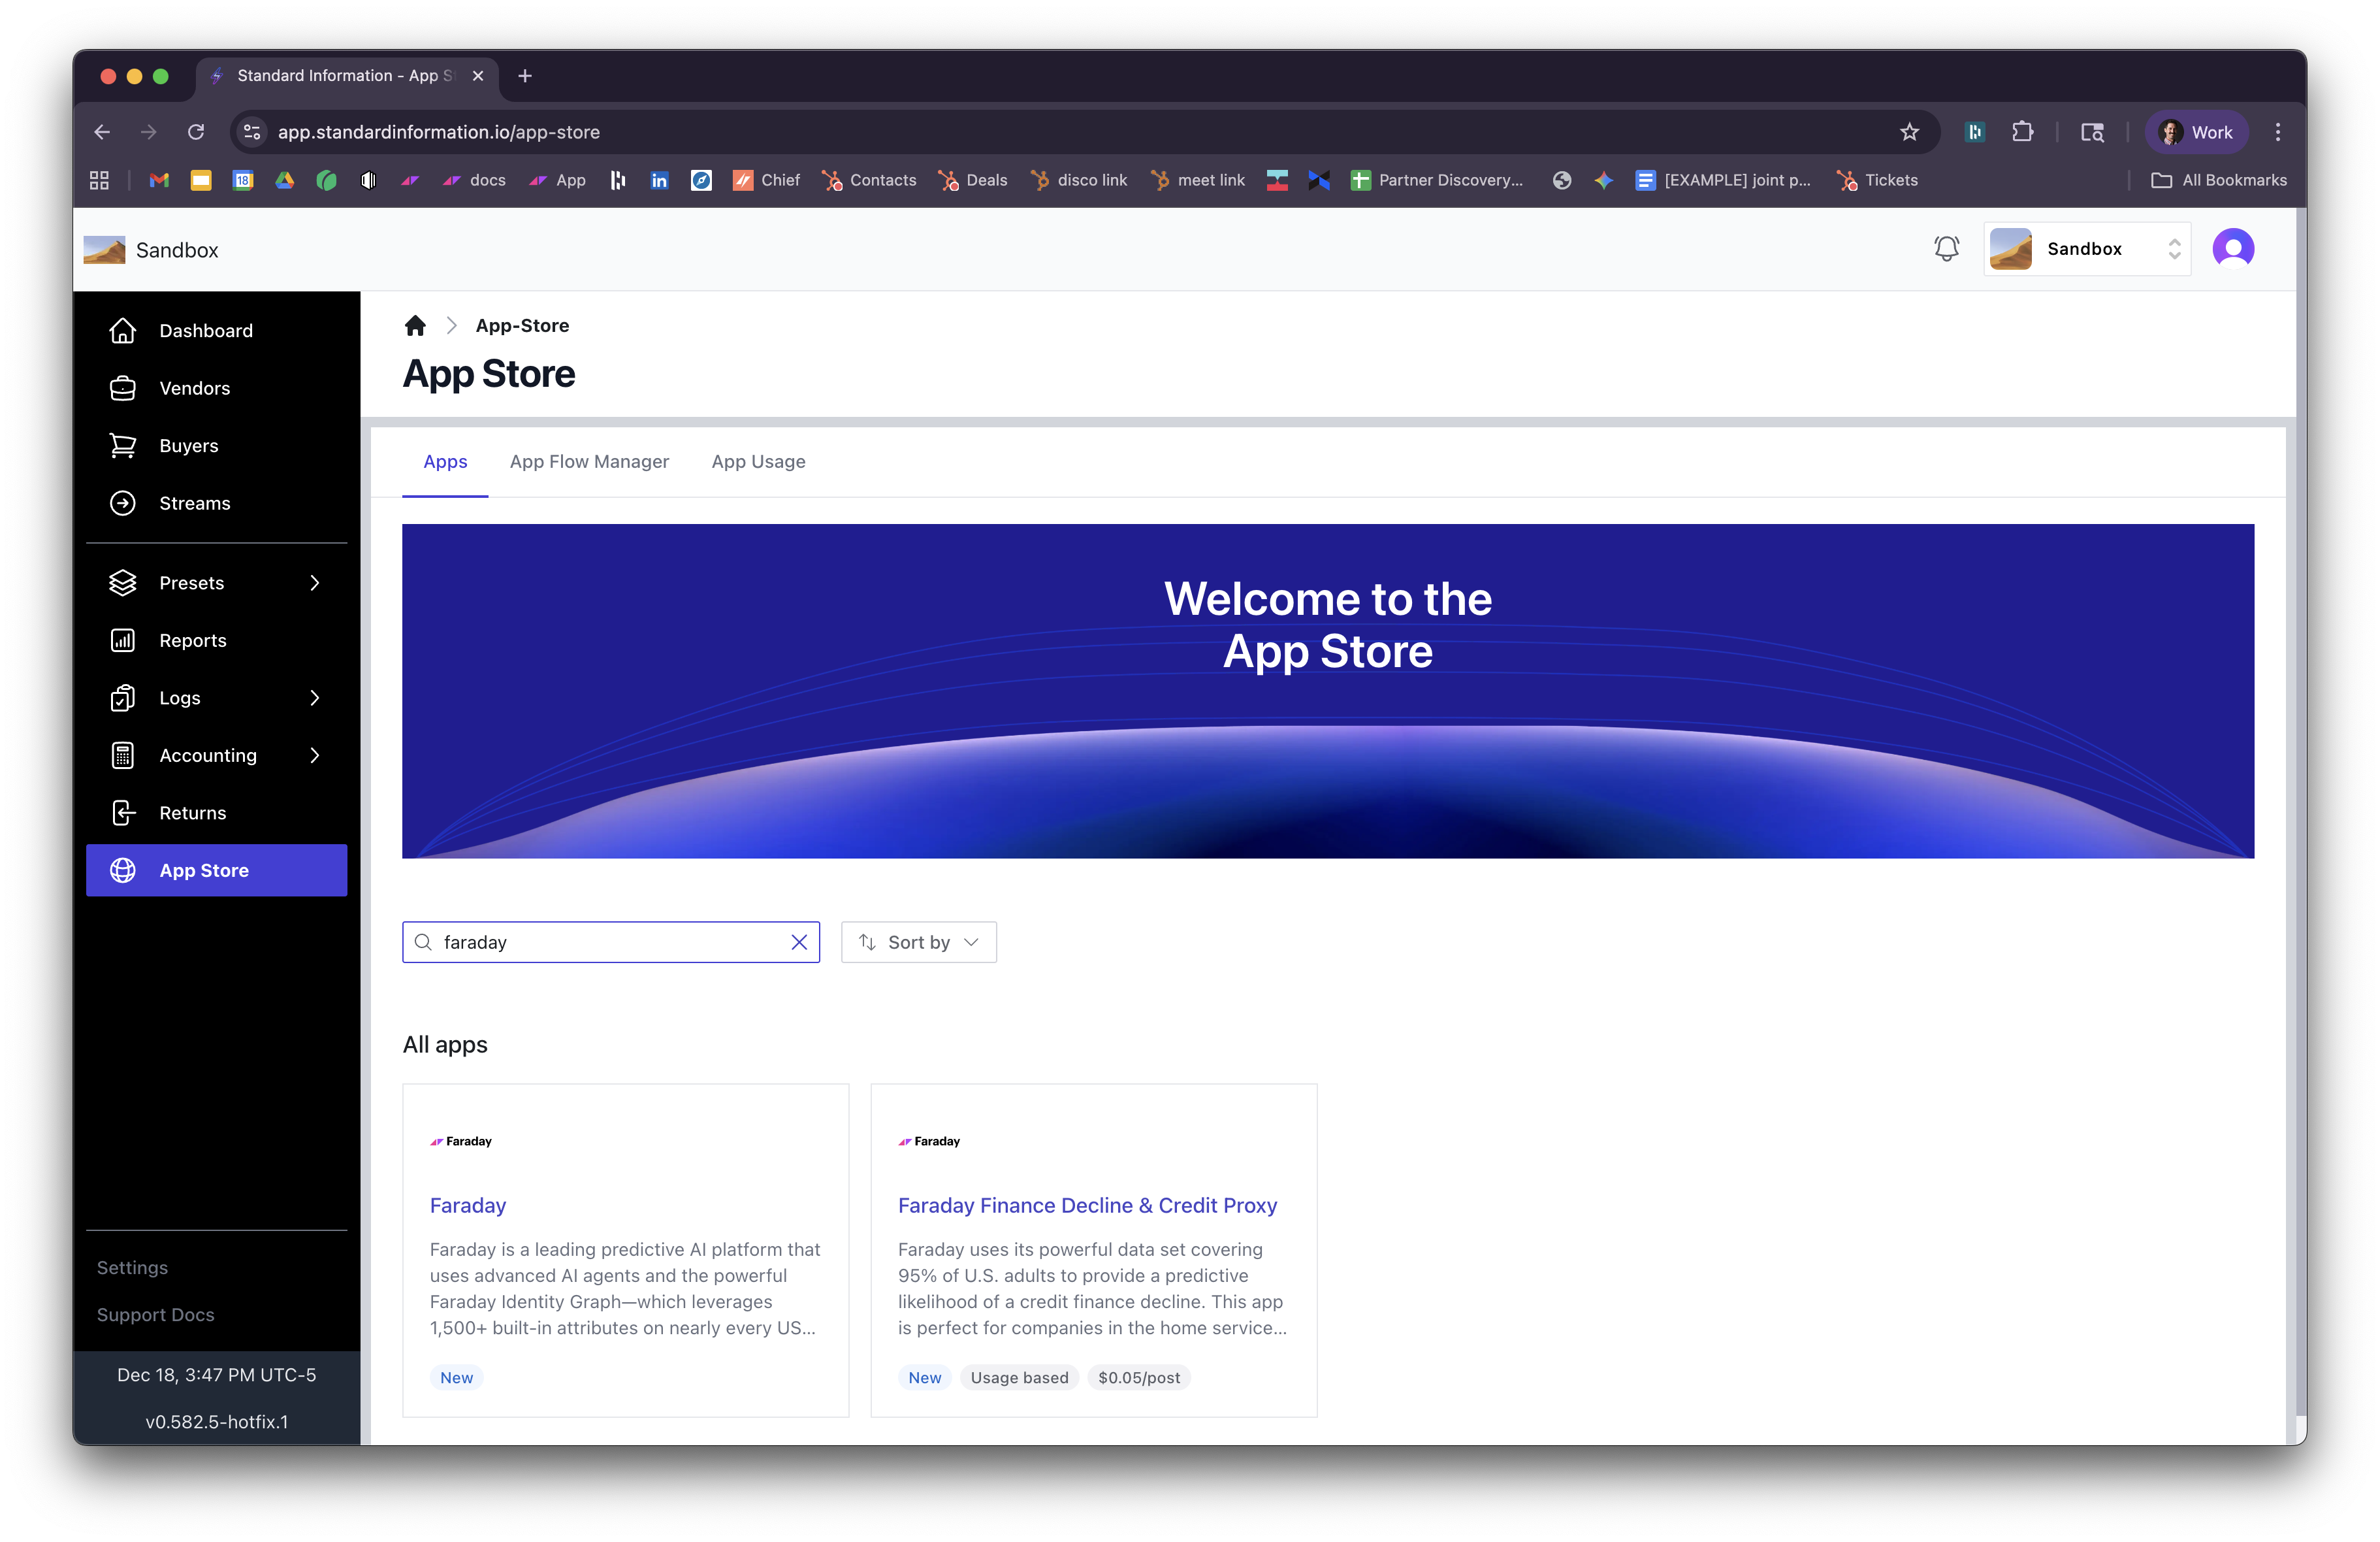Switch to the App Flow Manager tab
Screen dimensions: 2380x1542
589,461
